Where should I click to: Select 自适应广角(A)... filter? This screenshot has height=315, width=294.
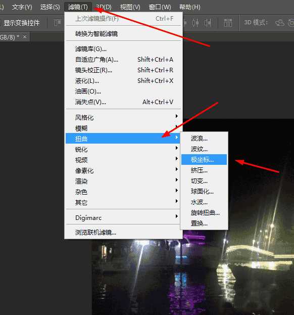123,60
